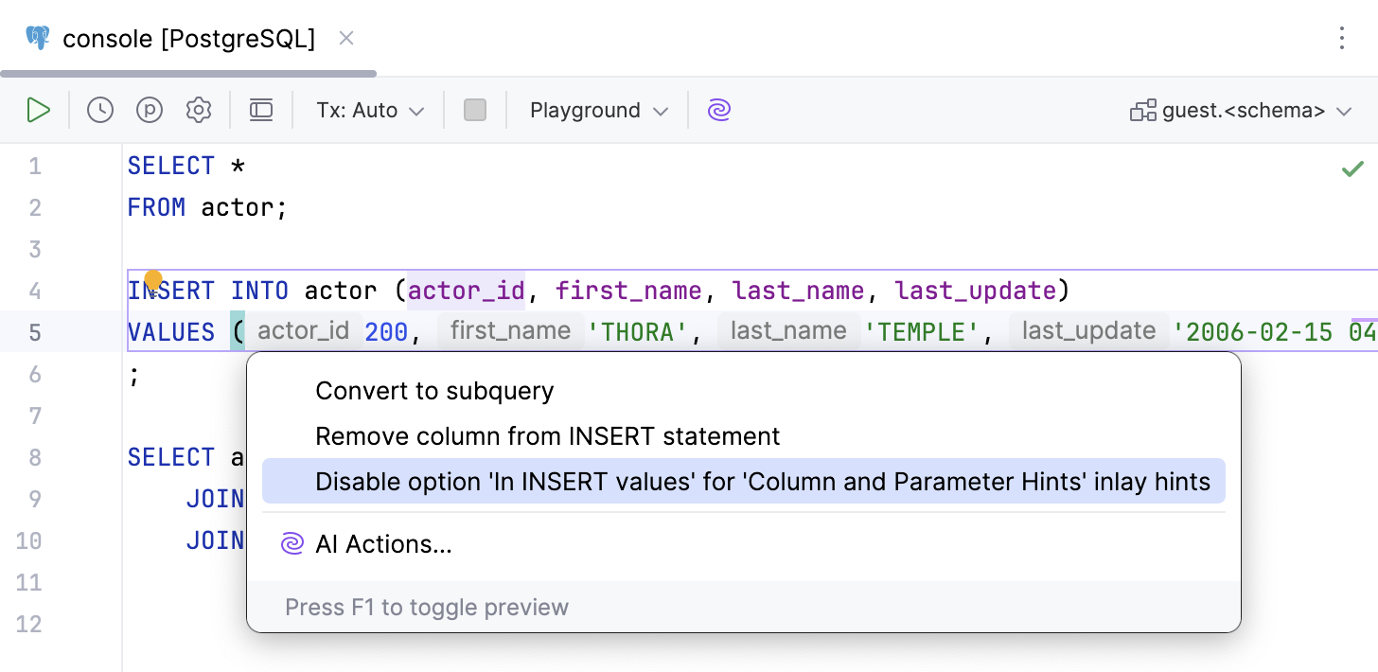1378x672 pixels.
Task: Disable 'In INSERT values' inlay hints option
Action: pos(763,482)
